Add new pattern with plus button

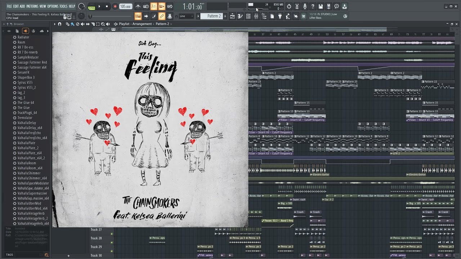click(225, 16)
